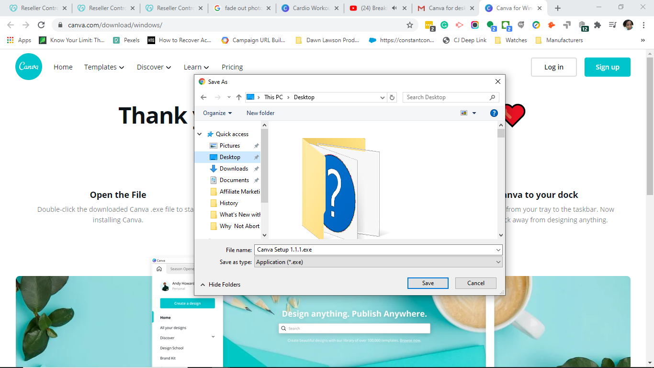Screen dimensions: 654x368
Task: Click the Grammarly extension icon
Action: 444,25
